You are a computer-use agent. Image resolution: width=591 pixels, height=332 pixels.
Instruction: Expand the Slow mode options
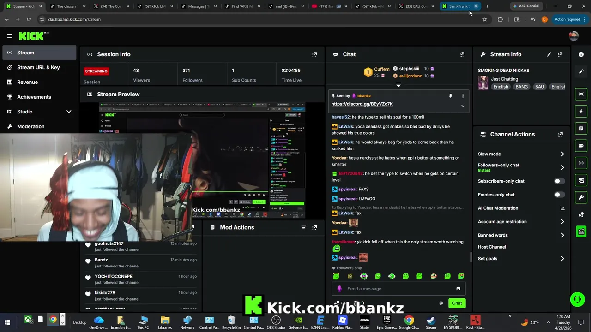tap(562, 154)
